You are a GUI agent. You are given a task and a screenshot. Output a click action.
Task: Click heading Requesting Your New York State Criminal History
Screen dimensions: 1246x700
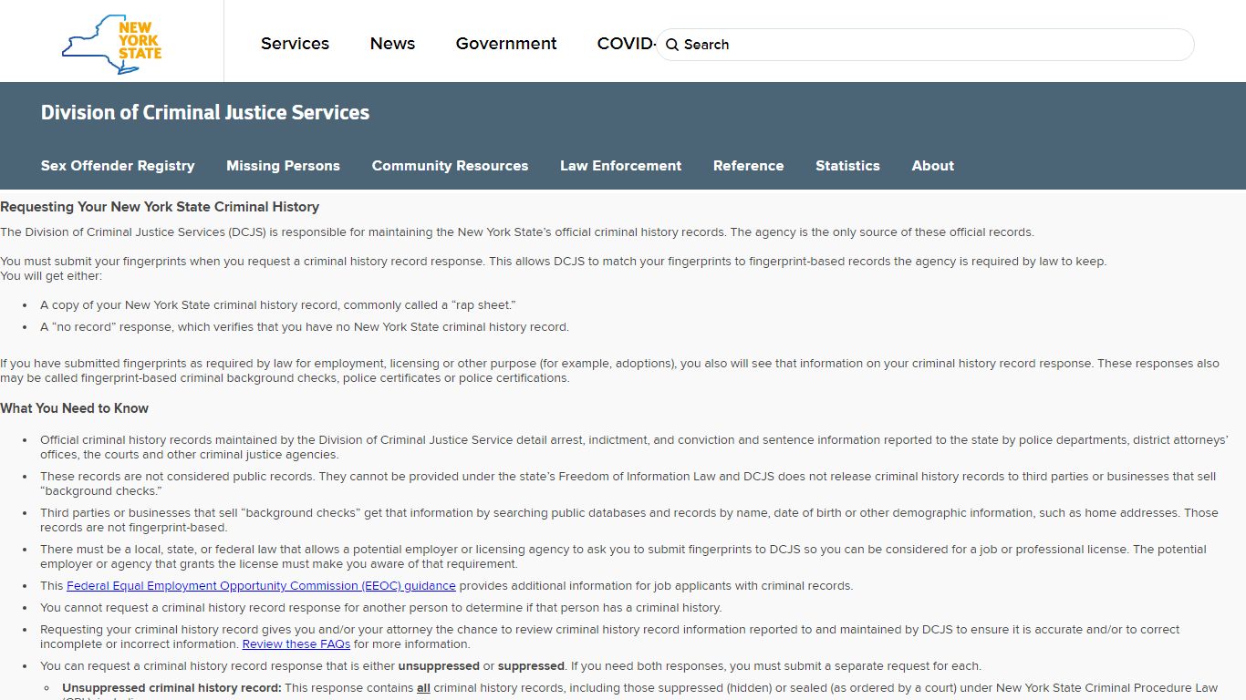pos(160,207)
